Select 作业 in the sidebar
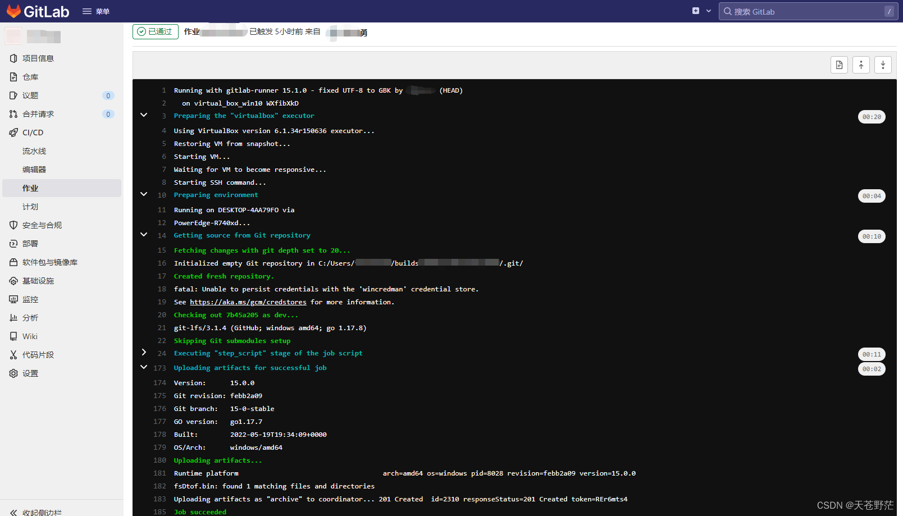Screen dimensions: 903x516 point(30,188)
